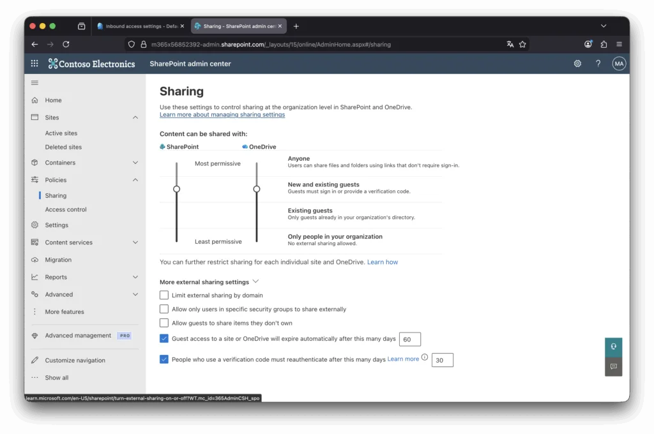Open Access control in Policies menu
The height and width of the screenshot is (434, 654).
pyautogui.click(x=66, y=209)
